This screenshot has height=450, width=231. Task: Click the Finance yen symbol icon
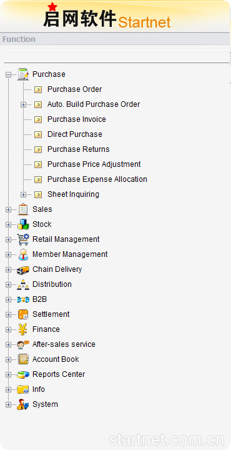pos(23,329)
